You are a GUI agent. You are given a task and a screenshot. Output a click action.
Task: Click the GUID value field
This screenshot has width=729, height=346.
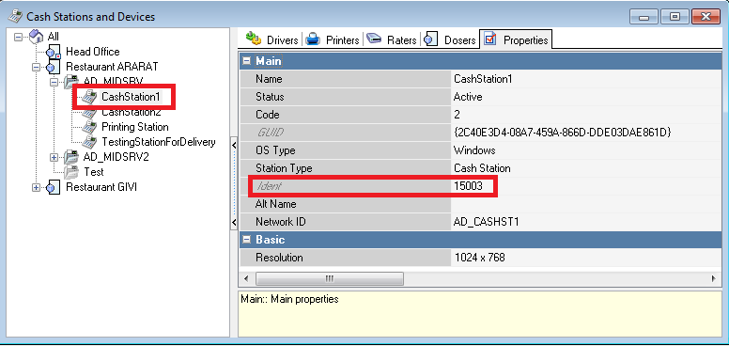pyautogui.click(x=586, y=133)
